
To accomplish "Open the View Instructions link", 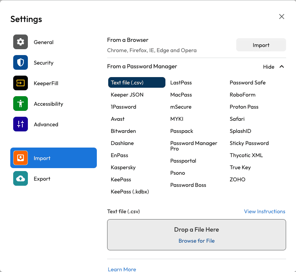I will [264, 211].
